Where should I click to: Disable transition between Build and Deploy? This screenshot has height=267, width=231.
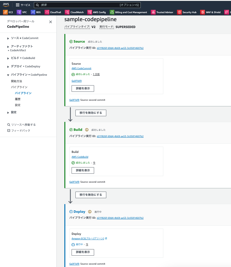pos(91,195)
